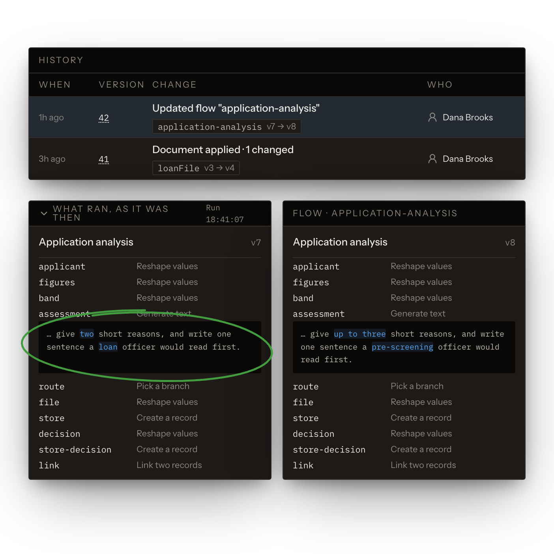Select the "Document applied · 1 changed" history row
554x554 pixels.
(277, 159)
